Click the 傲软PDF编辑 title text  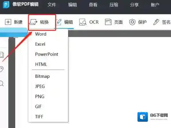pos(26,4)
